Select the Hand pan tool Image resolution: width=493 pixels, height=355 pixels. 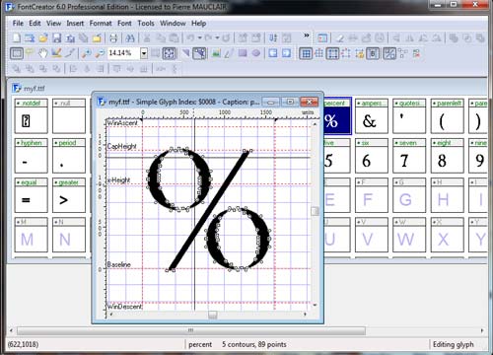pyautogui.click(x=43, y=53)
